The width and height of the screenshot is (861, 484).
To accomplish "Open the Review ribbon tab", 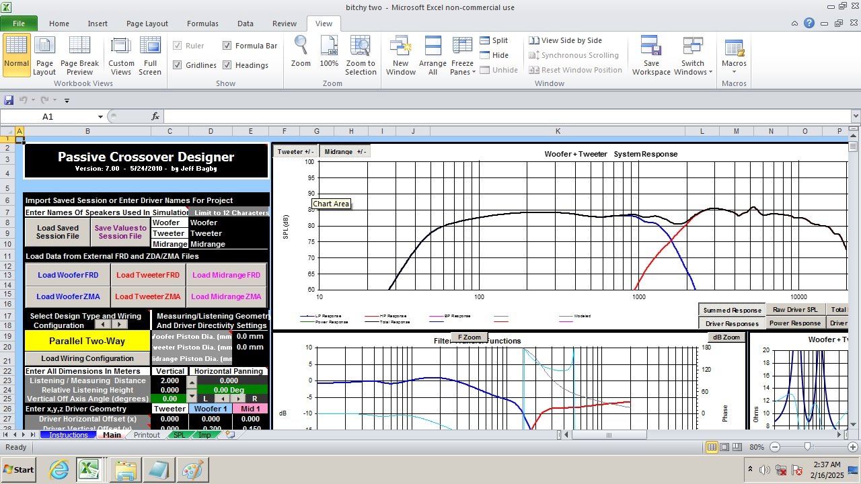I will click(285, 24).
